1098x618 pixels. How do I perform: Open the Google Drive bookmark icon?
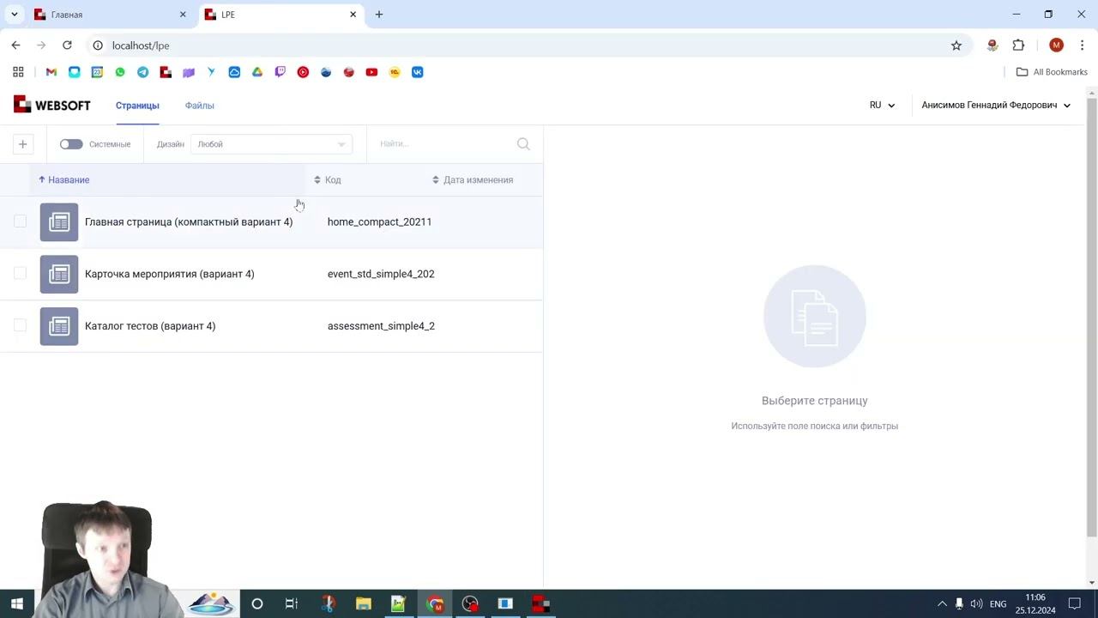[257, 72]
